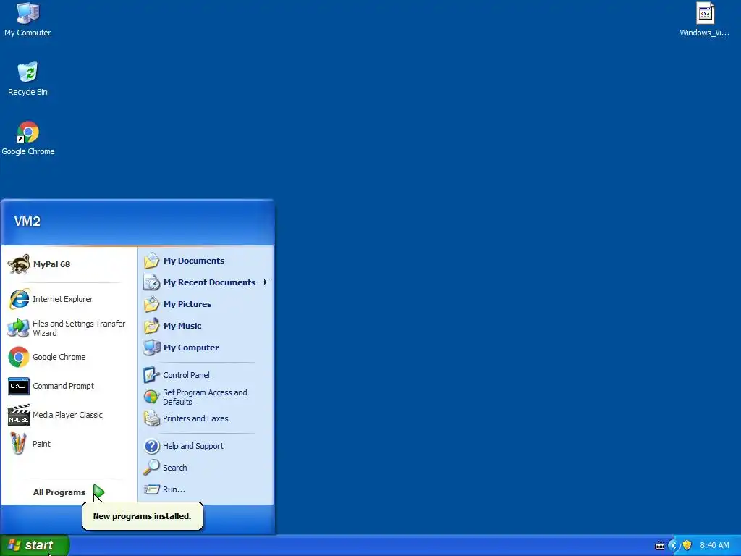Click My Computer label in Start menu

tap(191, 347)
